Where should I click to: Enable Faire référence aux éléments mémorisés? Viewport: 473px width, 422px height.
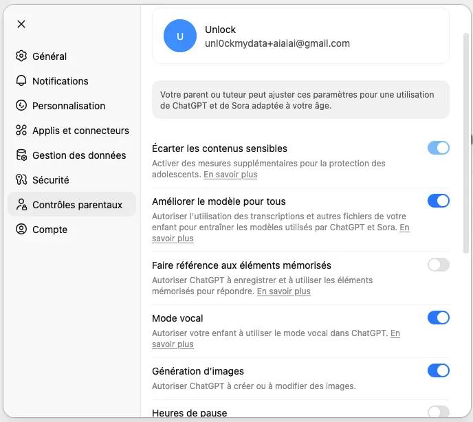point(438,265)
